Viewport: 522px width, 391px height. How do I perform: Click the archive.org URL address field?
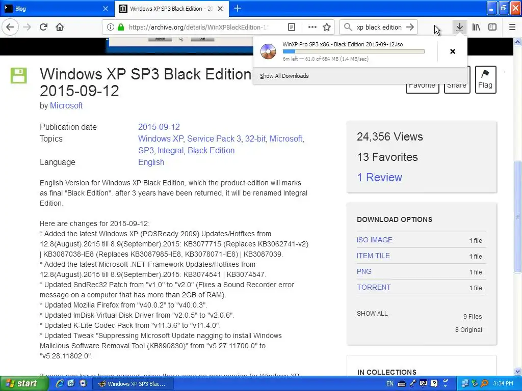tap(200, 27)
